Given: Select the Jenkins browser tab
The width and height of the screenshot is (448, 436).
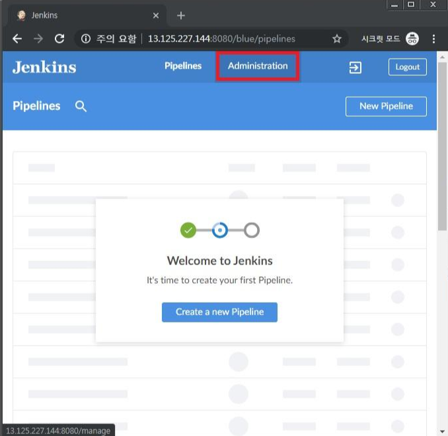Looking at the screenshot, I should (x=86, y=15).
